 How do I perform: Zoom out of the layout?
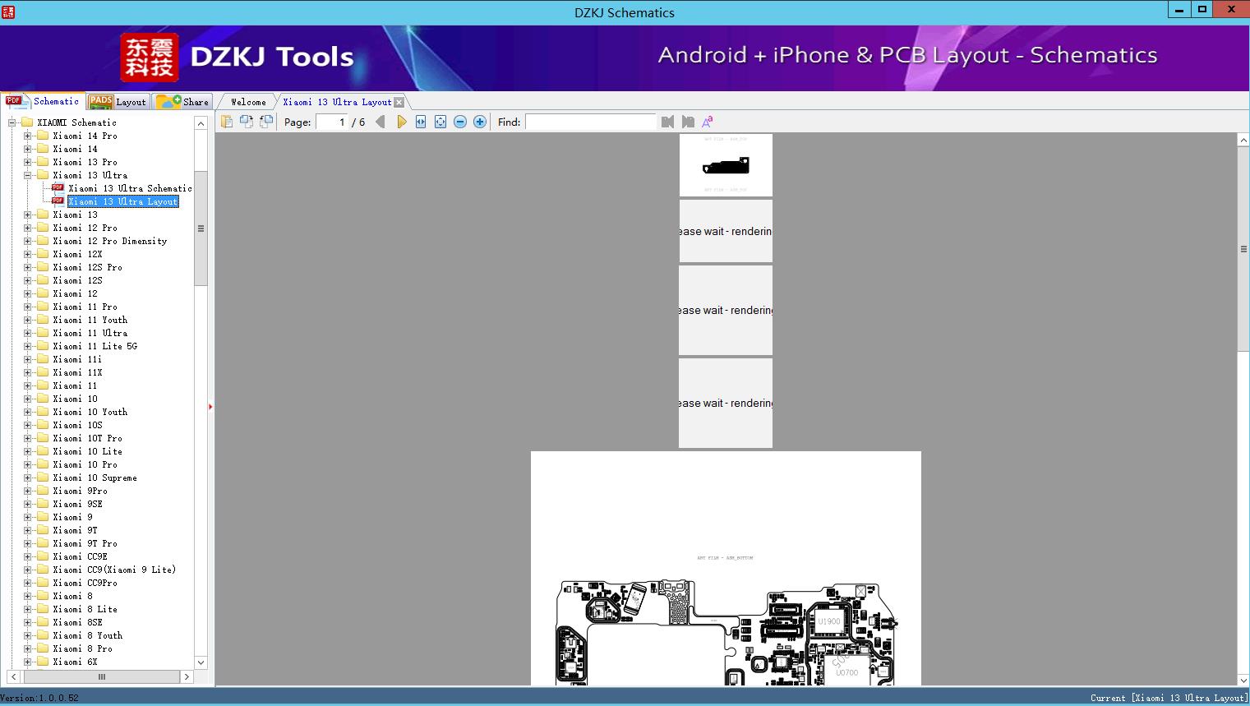tap(460, 122)
